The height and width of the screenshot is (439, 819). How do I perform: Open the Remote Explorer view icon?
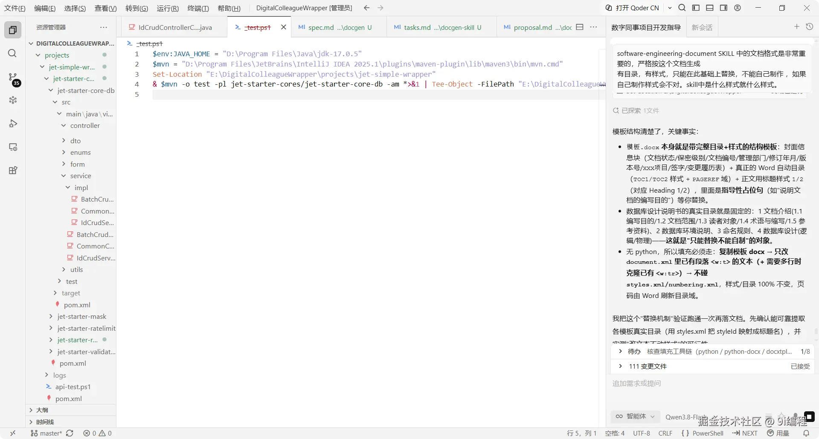click(13, 147)
